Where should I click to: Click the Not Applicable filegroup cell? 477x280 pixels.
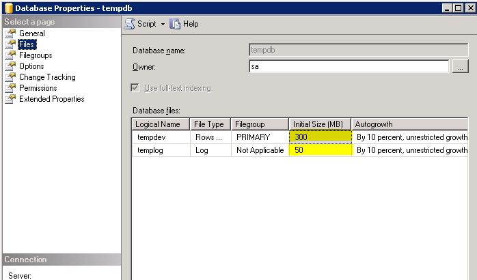(260, 150)
